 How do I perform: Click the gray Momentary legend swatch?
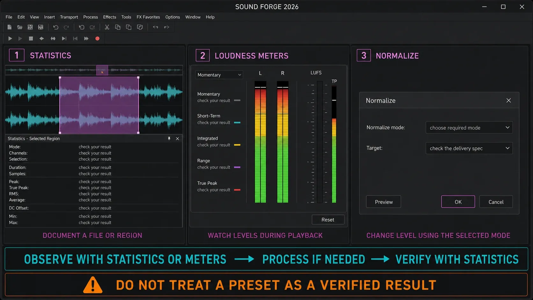237,100
